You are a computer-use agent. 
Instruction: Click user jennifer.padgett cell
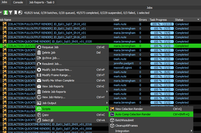124,63
